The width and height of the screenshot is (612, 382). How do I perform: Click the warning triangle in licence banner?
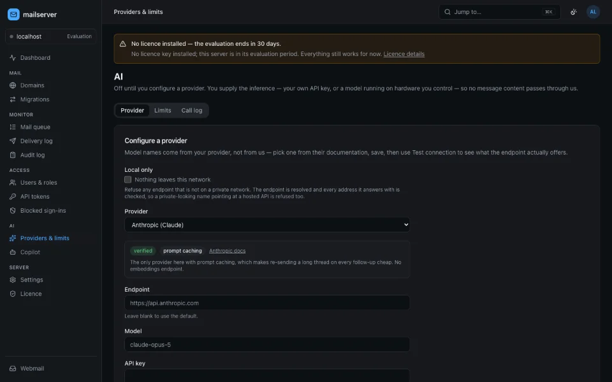tap(122, 44)
